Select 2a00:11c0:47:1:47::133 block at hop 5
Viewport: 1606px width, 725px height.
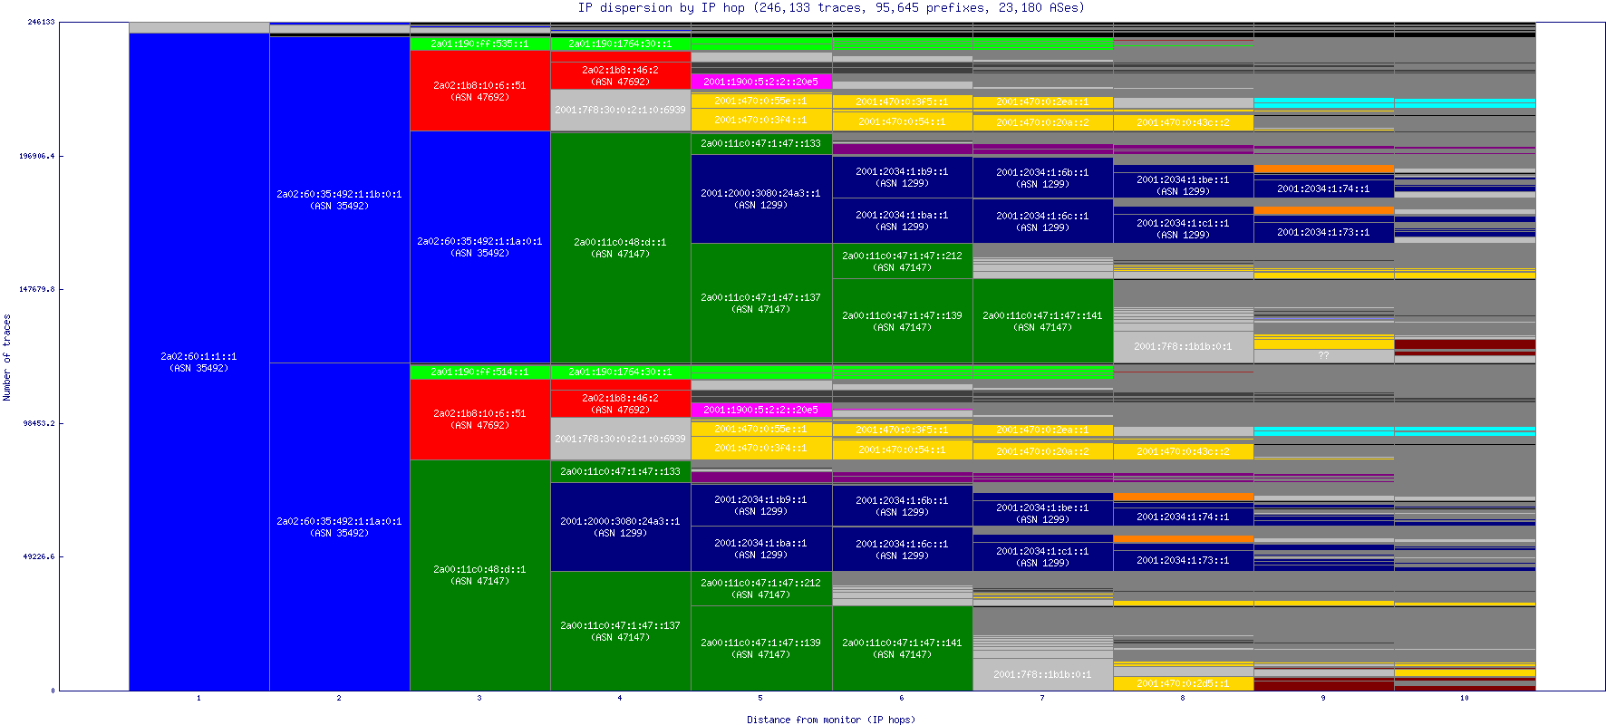click(761, 143)
